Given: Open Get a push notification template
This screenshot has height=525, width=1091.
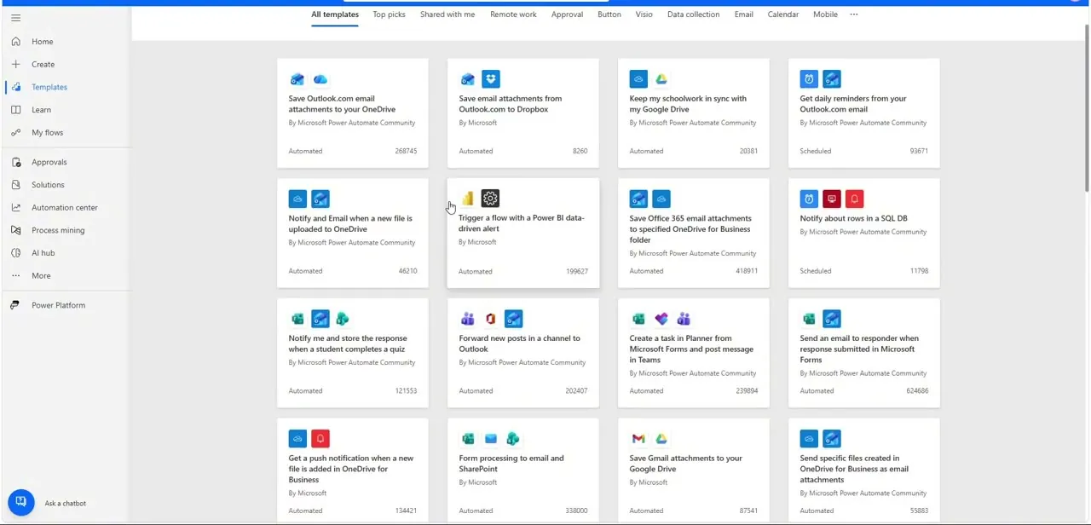Looking at the screenshot, I should (x=353, y=470).
